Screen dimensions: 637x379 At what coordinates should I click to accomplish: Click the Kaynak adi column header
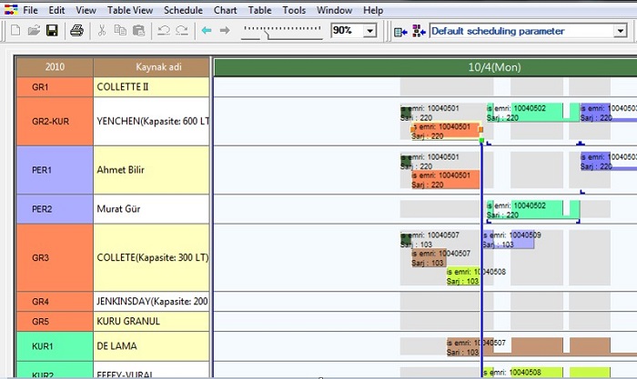(151, 67)
